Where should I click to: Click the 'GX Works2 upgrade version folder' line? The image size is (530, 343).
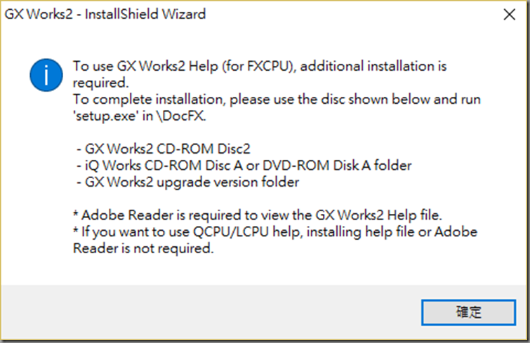pyautogui.click(x=187, y=182)
